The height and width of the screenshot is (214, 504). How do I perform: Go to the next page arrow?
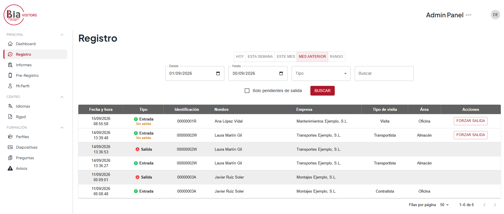tap(495, 205)
